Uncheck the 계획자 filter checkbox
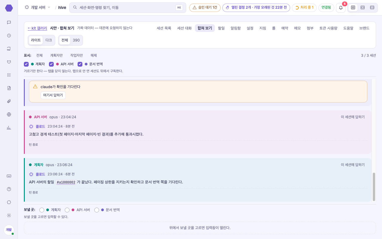 point(26,64)
